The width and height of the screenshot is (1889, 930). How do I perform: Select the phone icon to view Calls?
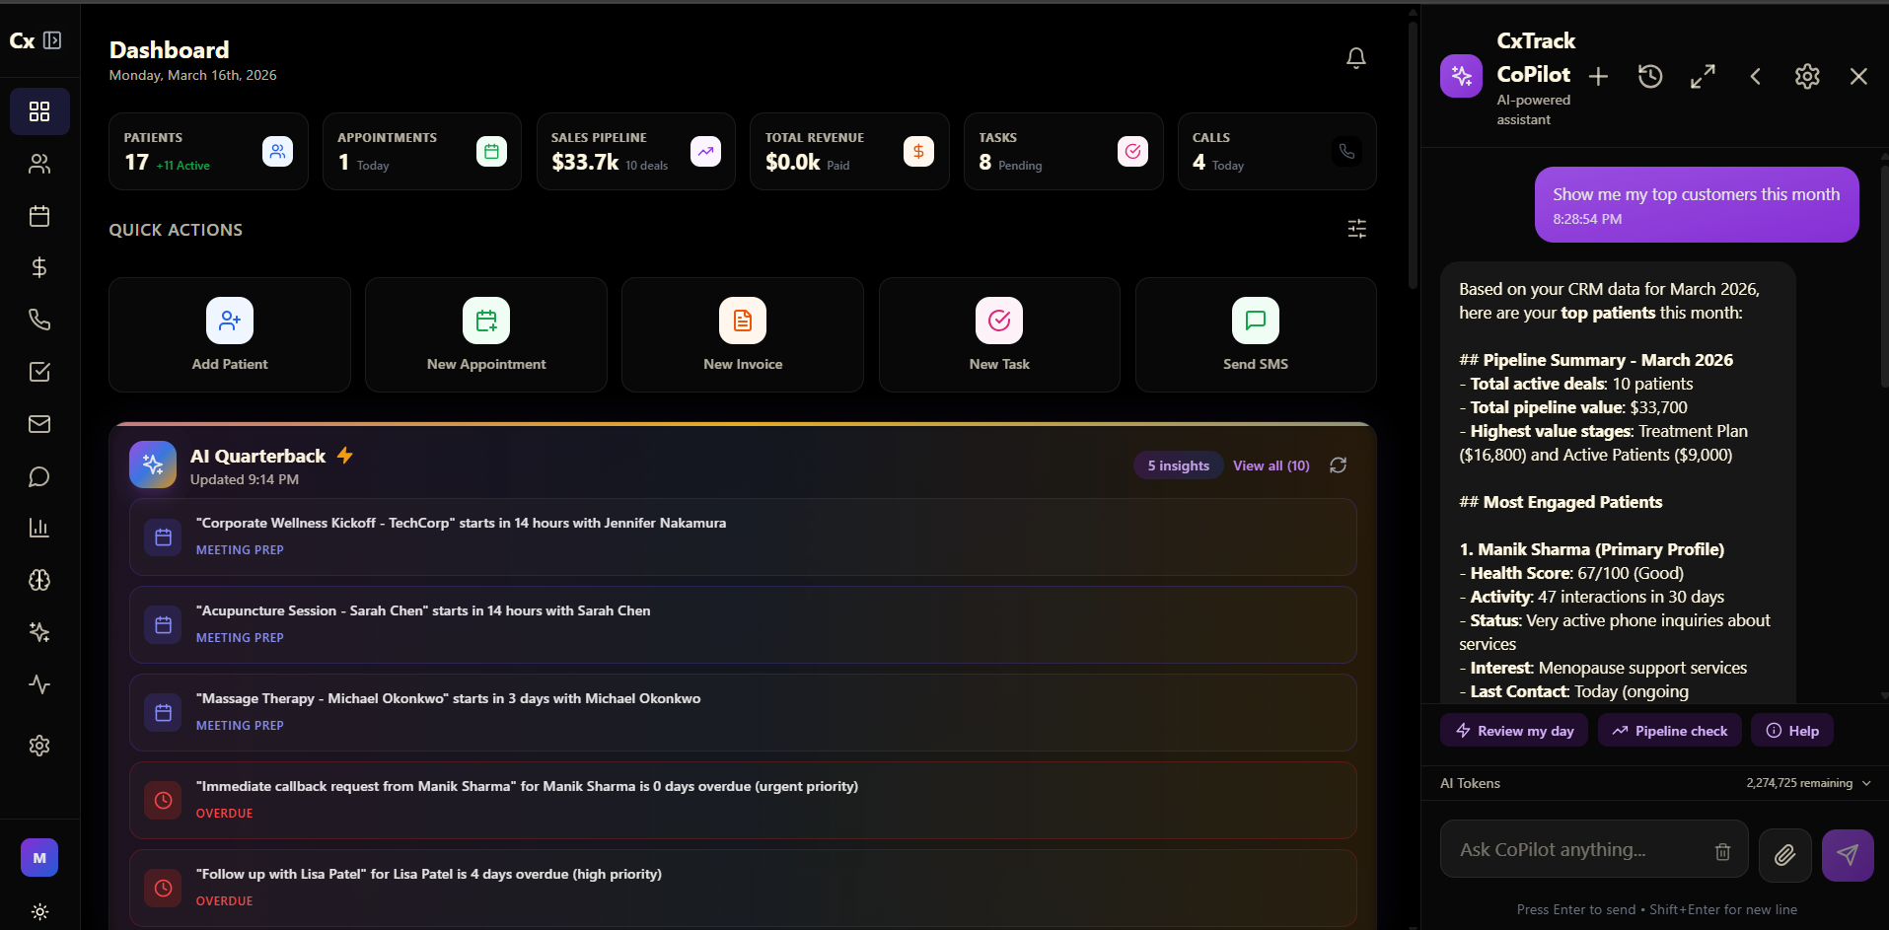pyautogui.click(x=38, y=319)
